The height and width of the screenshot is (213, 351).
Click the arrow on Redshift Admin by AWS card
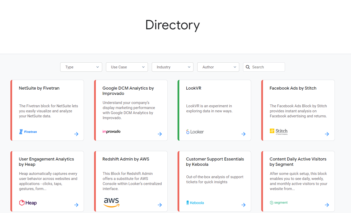coord(160,205)
